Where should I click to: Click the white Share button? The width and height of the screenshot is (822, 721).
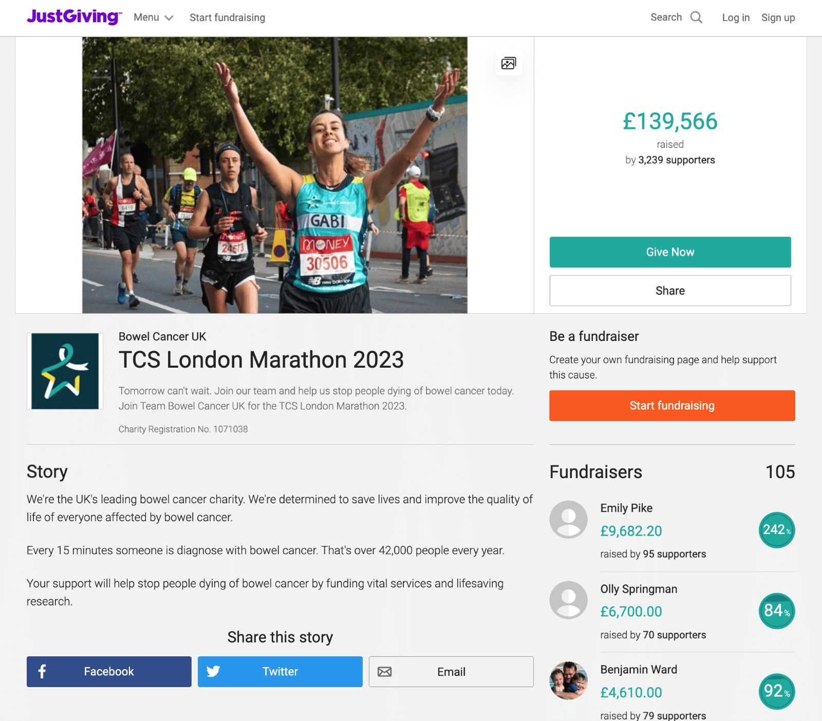coord(670,291)
